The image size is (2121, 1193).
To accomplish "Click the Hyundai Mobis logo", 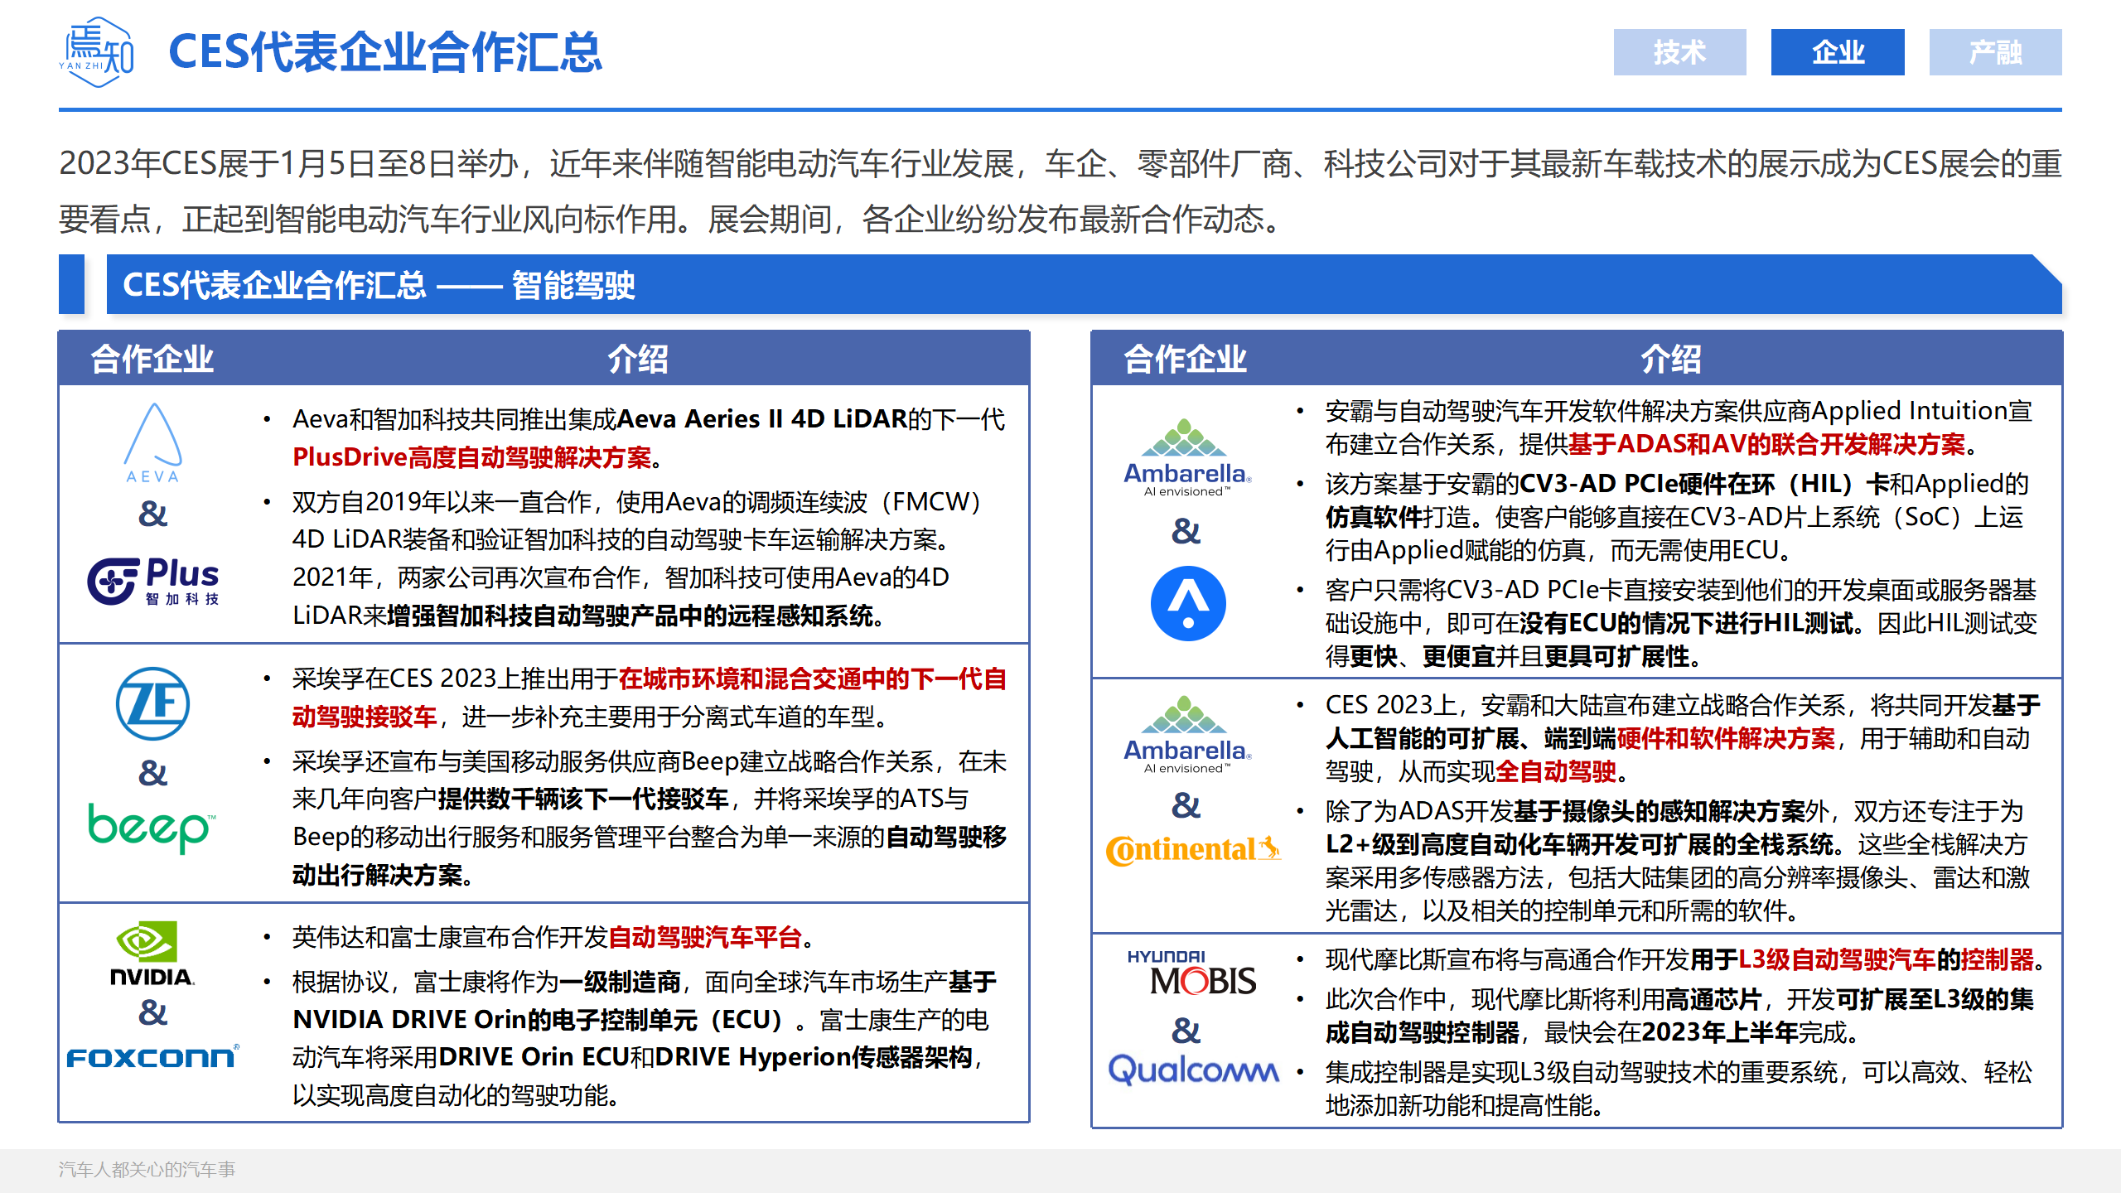I will coord(1191,973).
